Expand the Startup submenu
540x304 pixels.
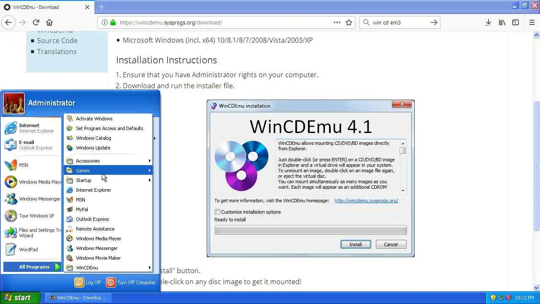click(x=108, y=180)
